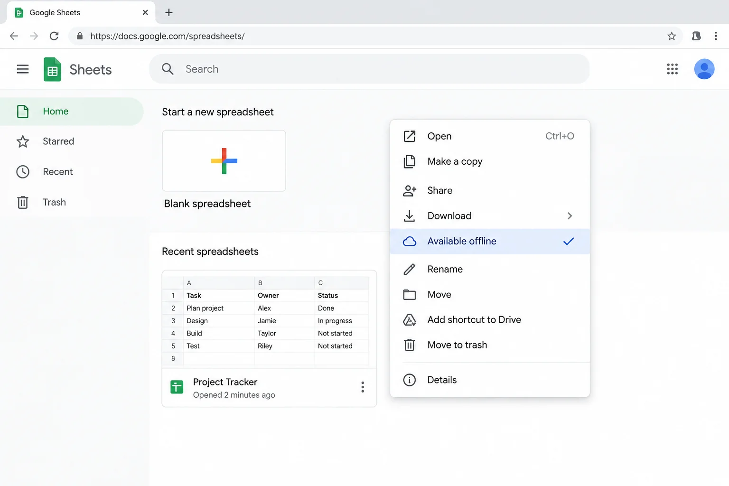This screenshot has height=486, width=729.
Task: Open the Project Tracker preview thumbnail
Action: (269, 319)
